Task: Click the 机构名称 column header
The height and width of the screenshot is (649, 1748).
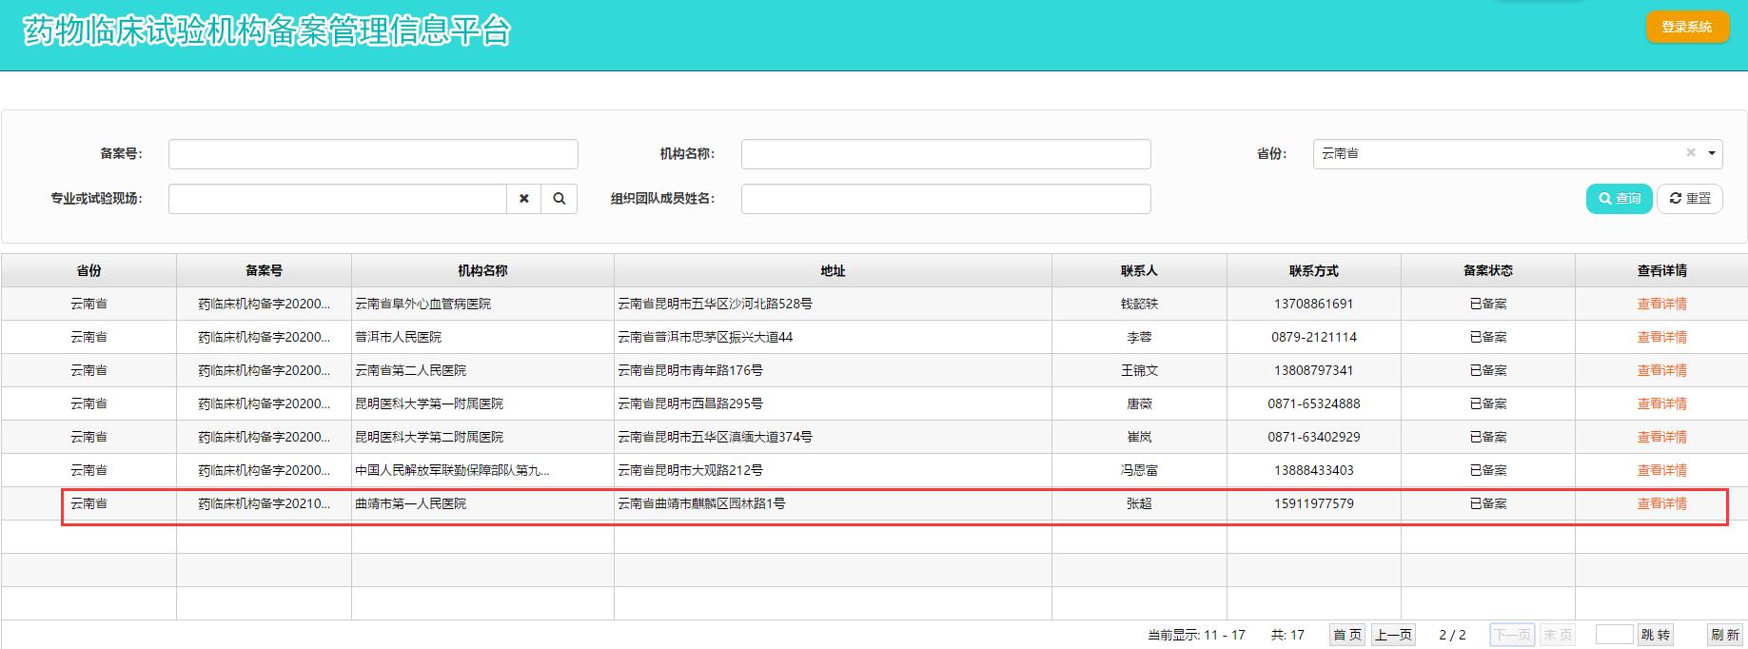Action: click(x=482, y=270)
